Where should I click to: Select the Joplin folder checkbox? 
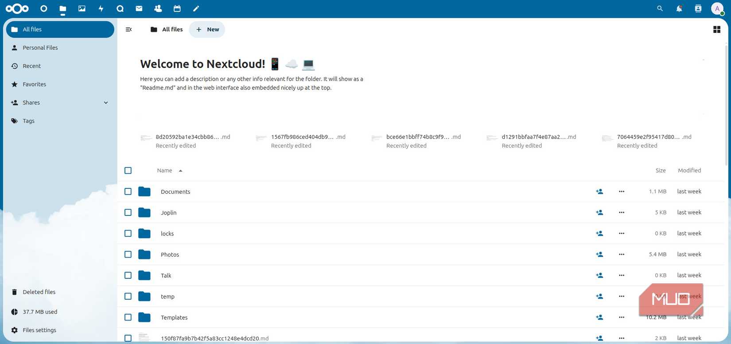128,212
